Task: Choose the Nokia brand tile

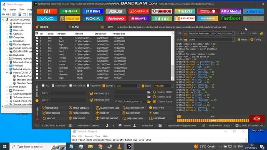Action: 93,18
